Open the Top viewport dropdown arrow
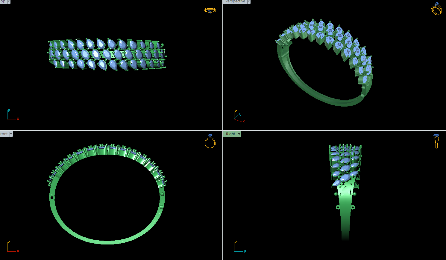 click(x=9, y=1)
